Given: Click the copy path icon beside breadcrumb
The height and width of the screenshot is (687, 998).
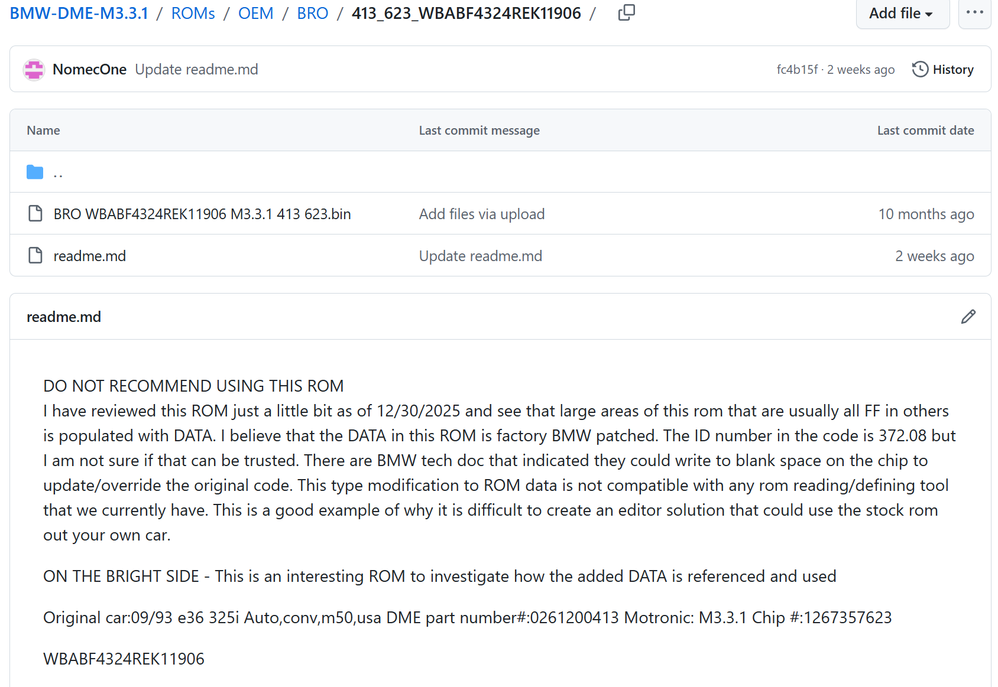Looking at the screenshot, I should [x=626, y=12].
